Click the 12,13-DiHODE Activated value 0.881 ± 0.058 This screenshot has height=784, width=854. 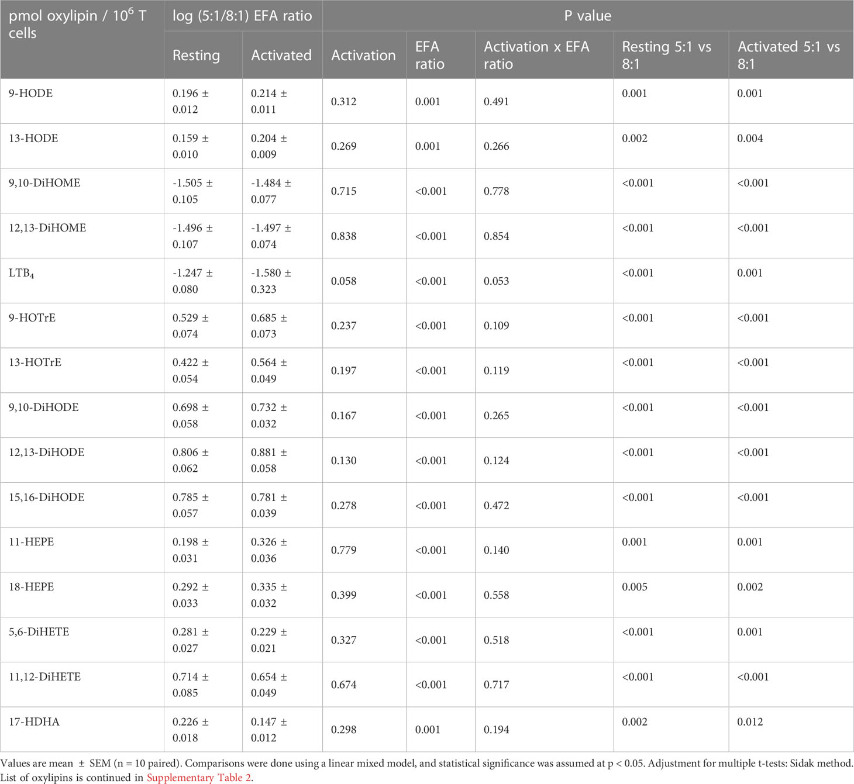click(x=269, y=461)
